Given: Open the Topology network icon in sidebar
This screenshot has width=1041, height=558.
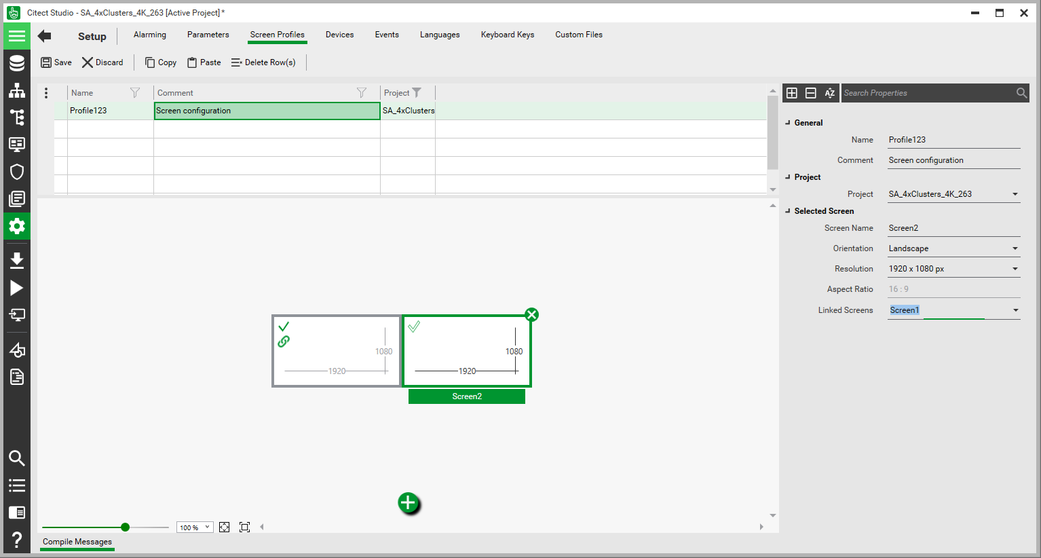Looking at the screenshot, I should pyautogui.click(x=17, y=90).
